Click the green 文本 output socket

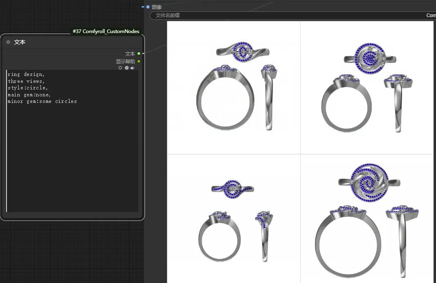point(139,53)
